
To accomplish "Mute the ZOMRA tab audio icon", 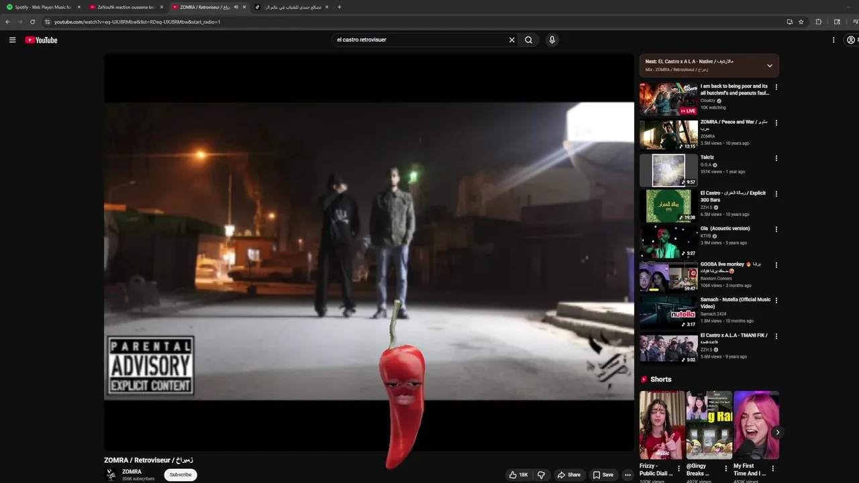I will [236, 7].
